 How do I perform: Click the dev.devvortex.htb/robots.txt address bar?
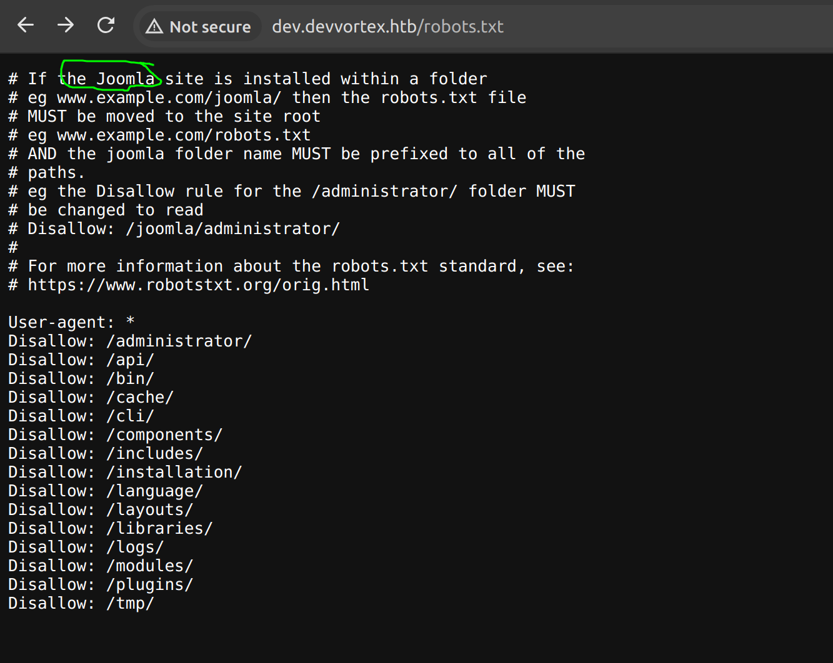[x=387, y=27]
